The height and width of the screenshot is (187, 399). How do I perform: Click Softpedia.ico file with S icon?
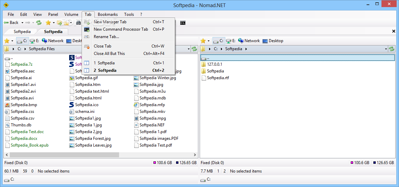84,105
